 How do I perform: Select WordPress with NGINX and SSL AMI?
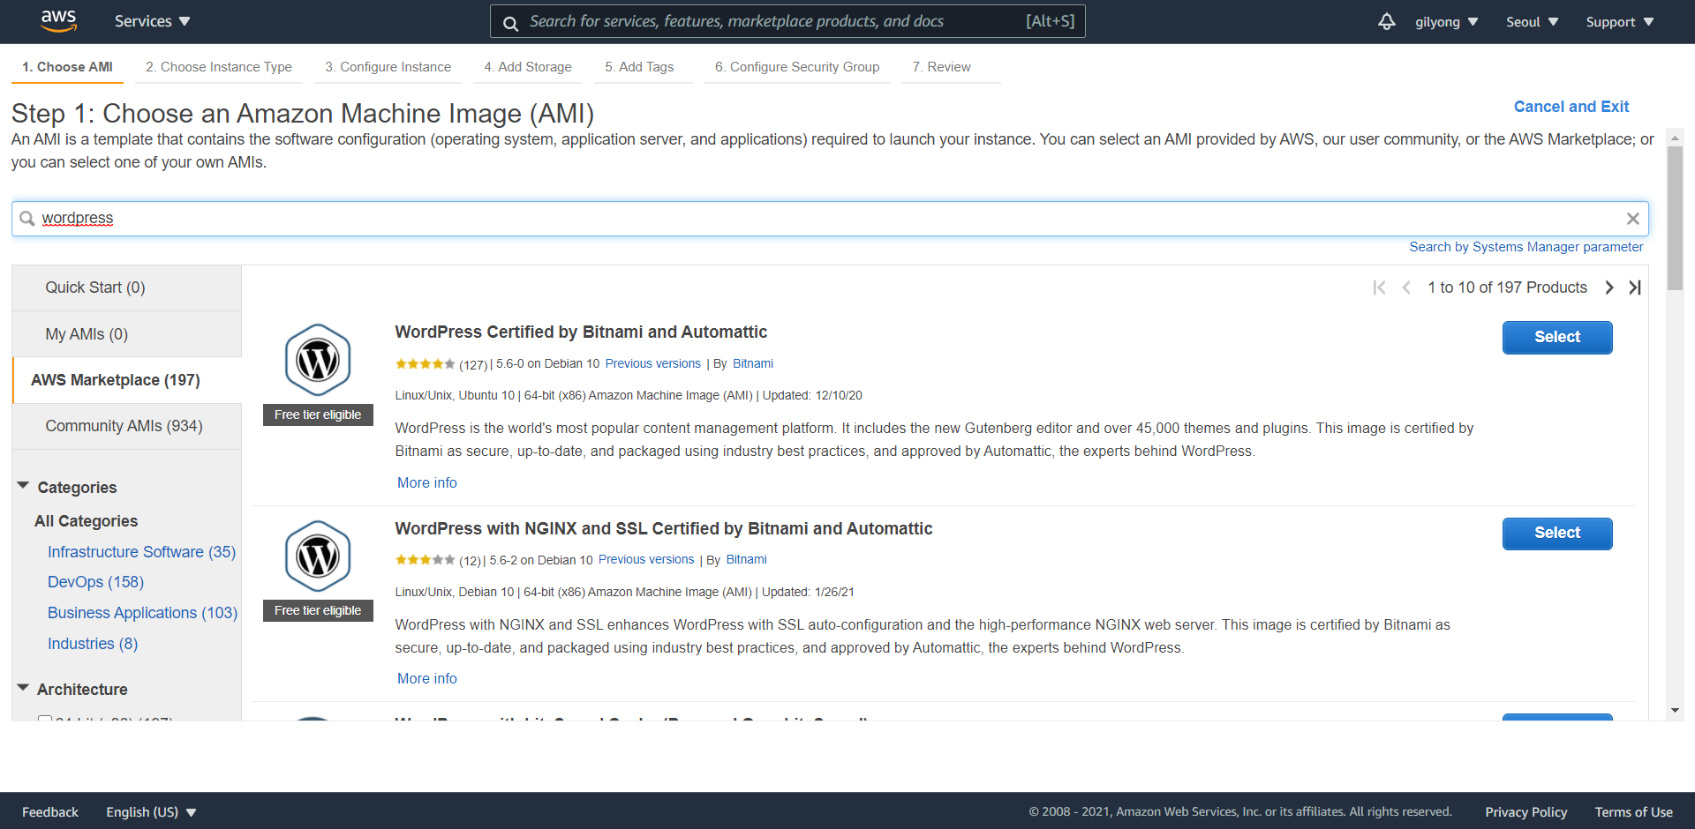tap(1557, 533)
